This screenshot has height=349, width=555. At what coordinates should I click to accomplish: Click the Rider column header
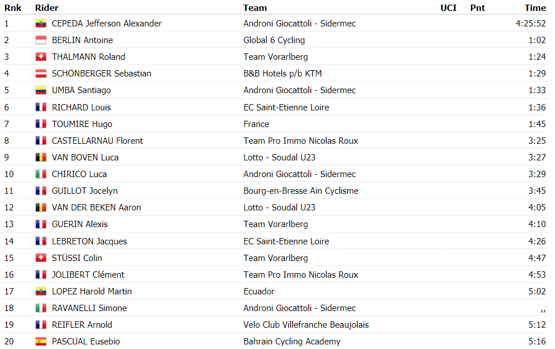[x=47, y=8]
